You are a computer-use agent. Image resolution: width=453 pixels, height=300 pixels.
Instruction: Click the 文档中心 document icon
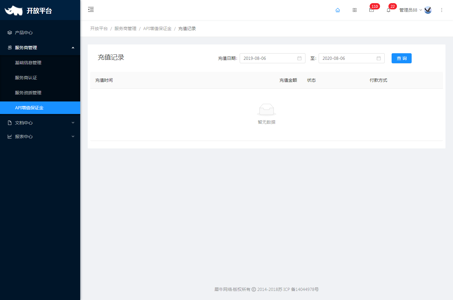[x=10, y=123]
